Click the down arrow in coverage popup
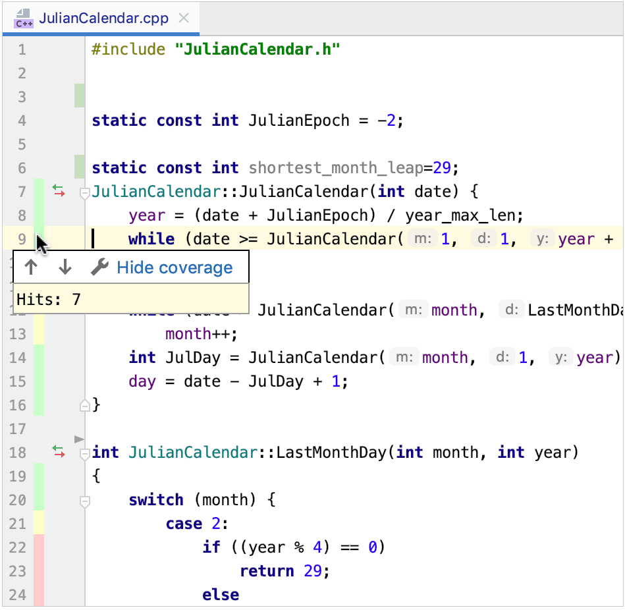625x610 pixels. tap(65, 267)
